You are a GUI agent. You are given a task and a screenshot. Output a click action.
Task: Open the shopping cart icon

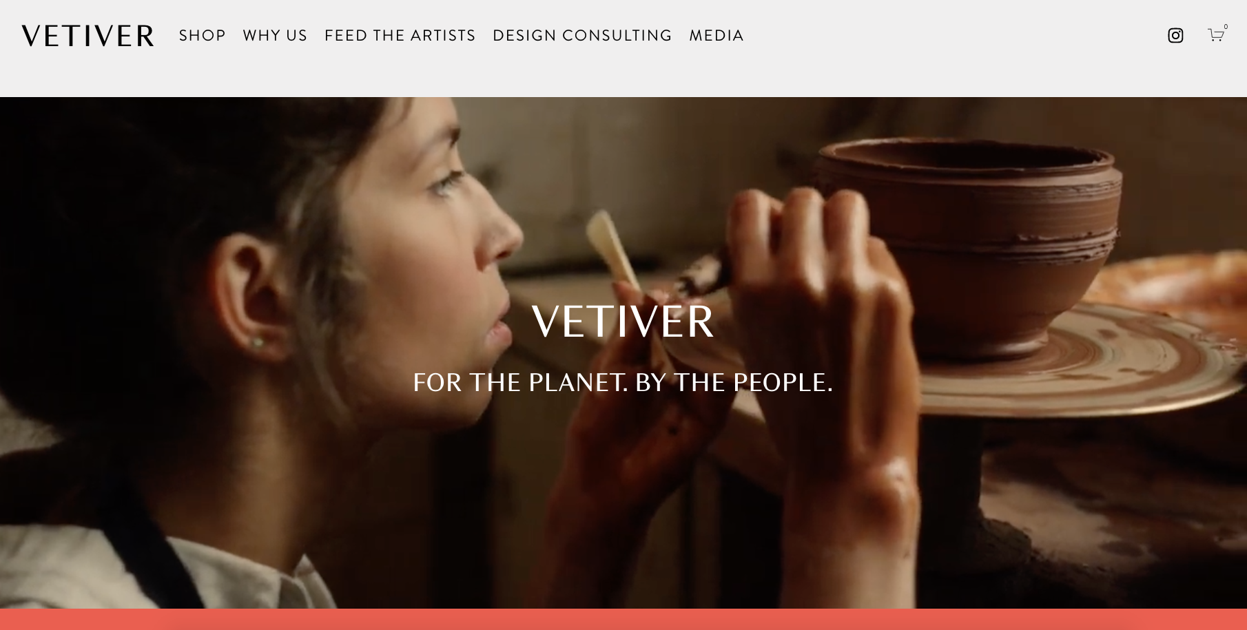(1215, 35)
